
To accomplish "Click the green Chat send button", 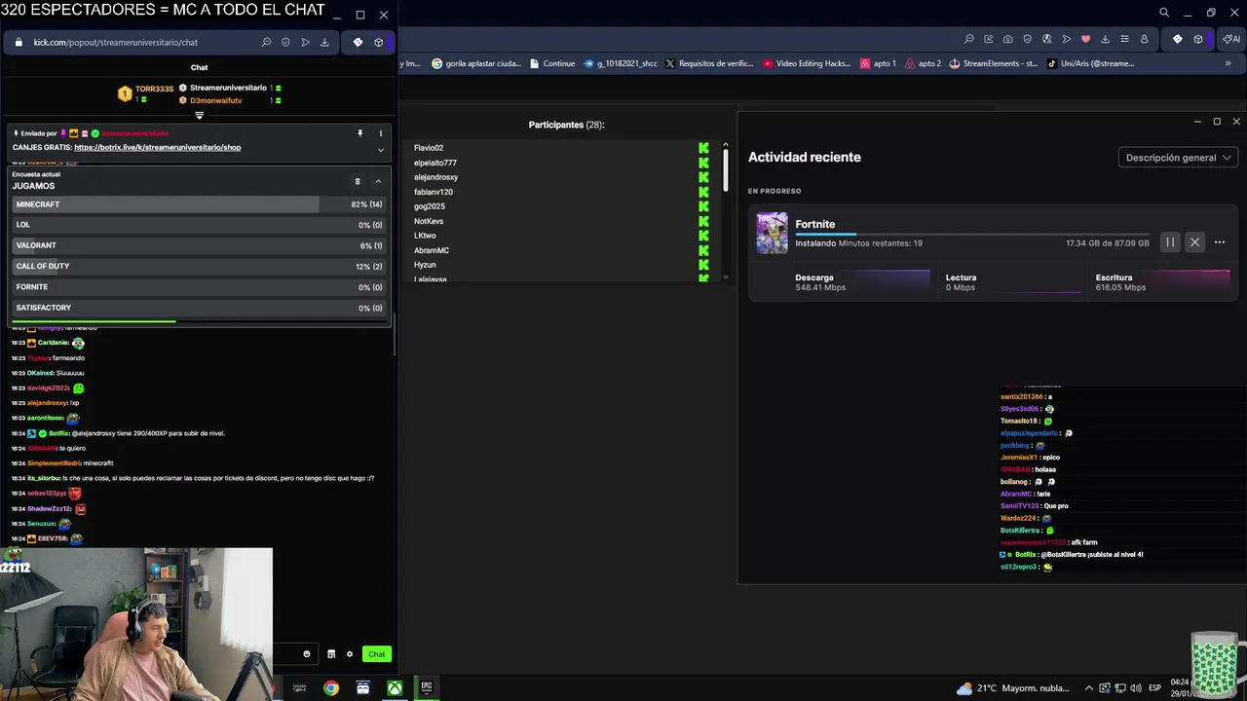I will click(x=376, y=654).
